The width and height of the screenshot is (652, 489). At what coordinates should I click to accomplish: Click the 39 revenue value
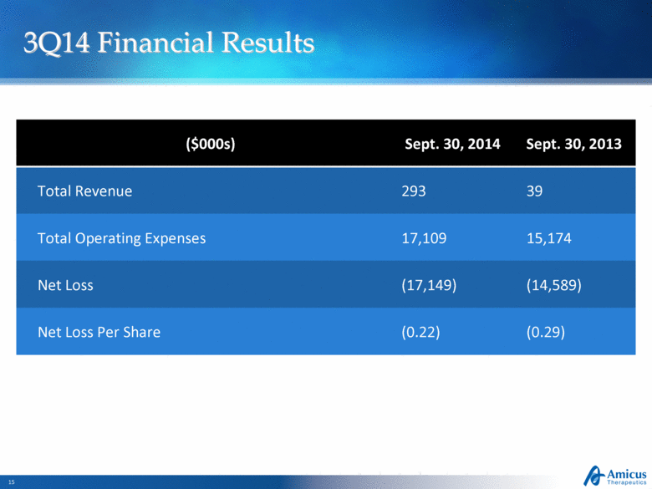click(535, 191)
